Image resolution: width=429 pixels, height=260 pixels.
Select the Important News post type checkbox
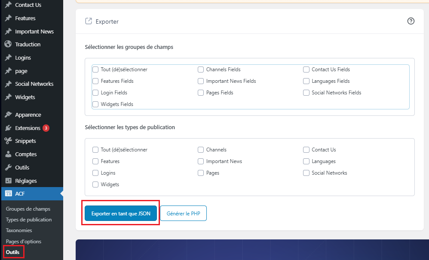[201, 161]
